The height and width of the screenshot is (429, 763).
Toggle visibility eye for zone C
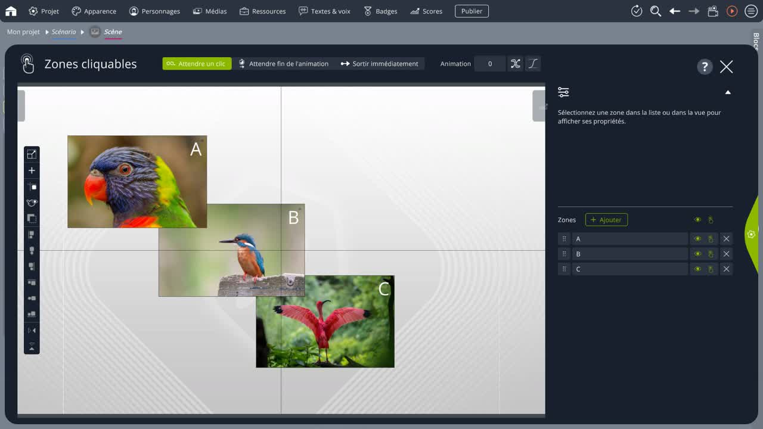click(x=697, y=269)
